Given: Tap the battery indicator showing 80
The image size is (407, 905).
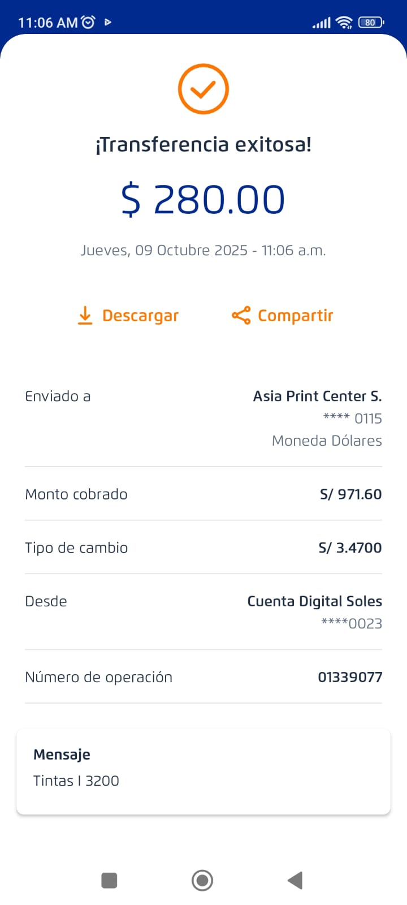Looking at the screenshot, I should (371, 23).
